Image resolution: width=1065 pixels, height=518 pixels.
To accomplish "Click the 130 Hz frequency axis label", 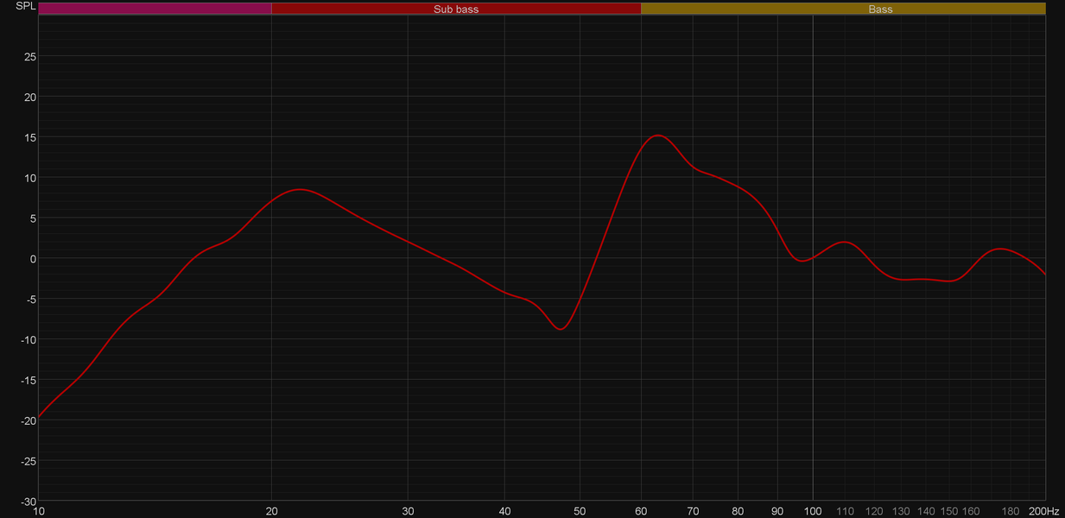I will tap(901, 511).
